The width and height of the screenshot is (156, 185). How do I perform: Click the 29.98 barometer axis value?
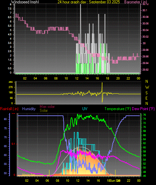[145, 50]
